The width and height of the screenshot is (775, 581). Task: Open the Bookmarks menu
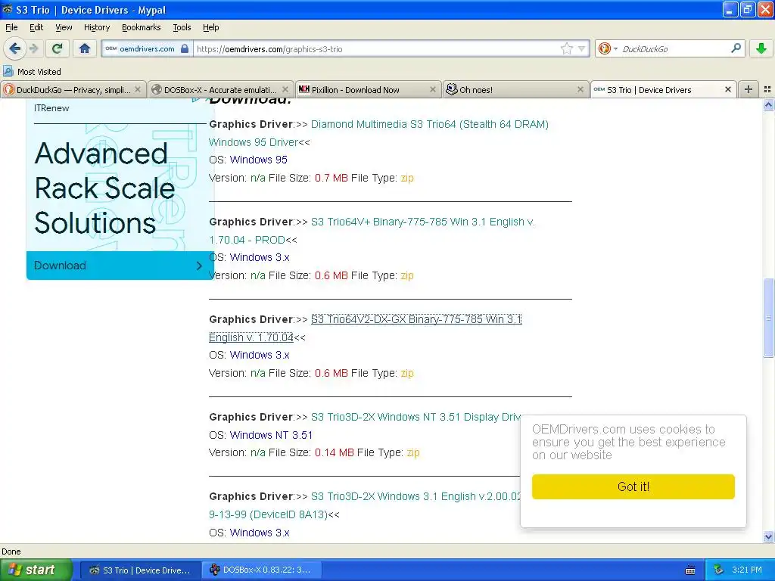141,27
